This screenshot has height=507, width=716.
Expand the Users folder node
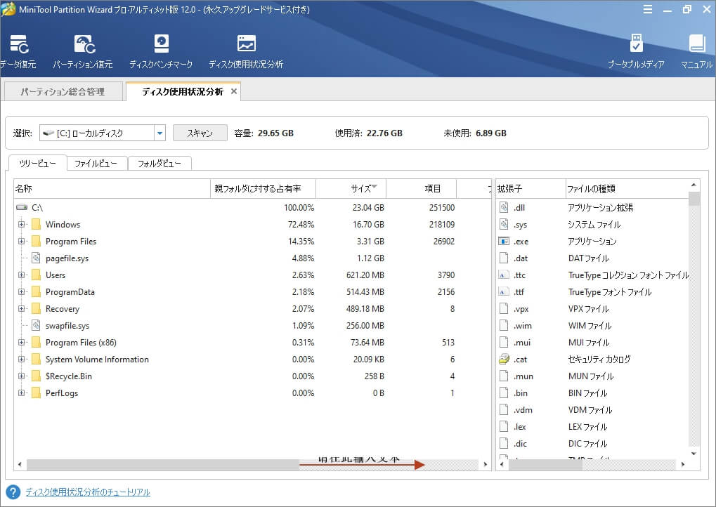[x=21, y=275]
